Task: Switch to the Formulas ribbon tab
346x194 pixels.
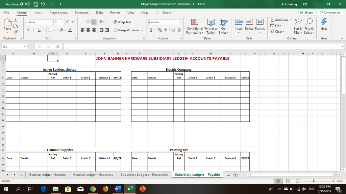Action: pyautogui.click(x=82, y=12)
